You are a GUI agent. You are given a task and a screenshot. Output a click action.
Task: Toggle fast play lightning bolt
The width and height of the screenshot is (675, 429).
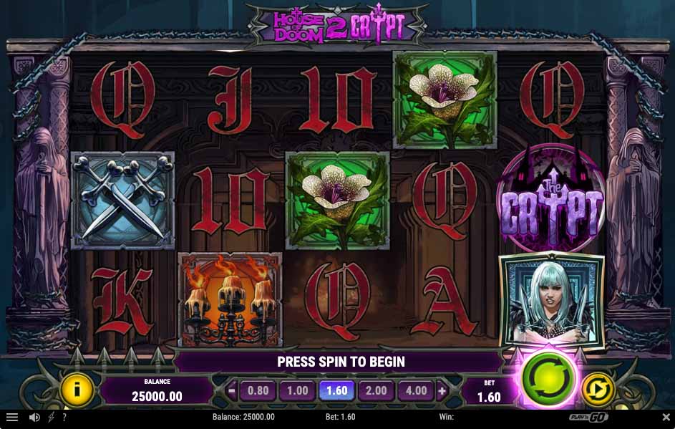51,417
